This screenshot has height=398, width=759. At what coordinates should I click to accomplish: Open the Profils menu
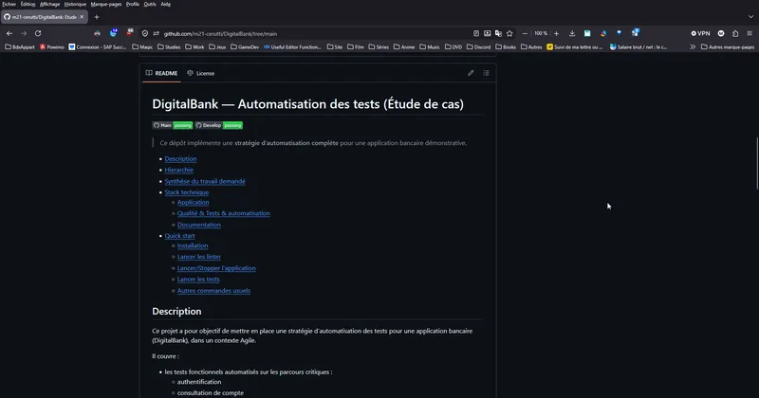(x=133, y=4)
